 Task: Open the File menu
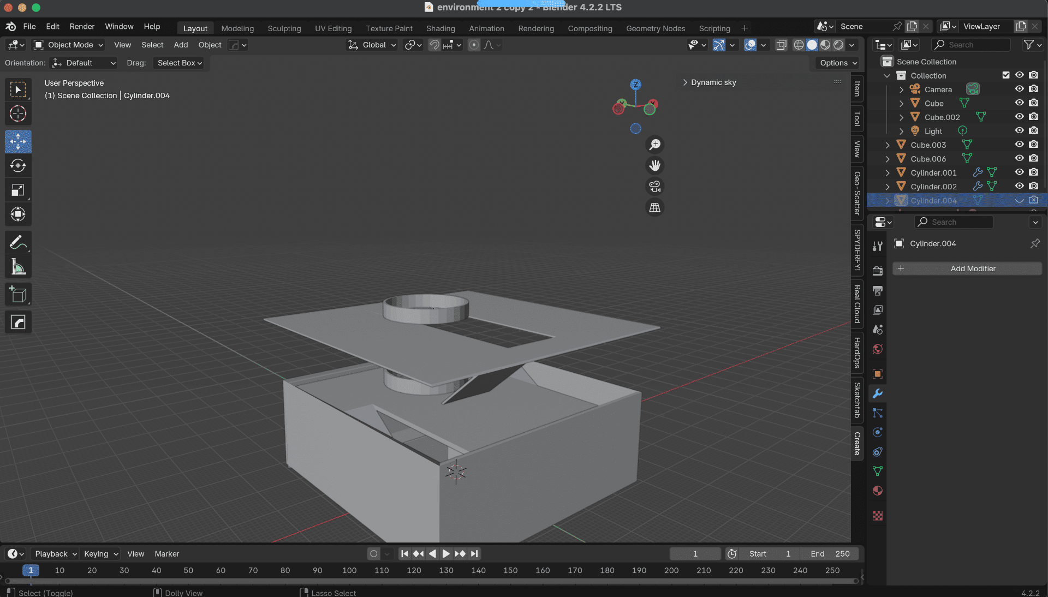(29, 27)
